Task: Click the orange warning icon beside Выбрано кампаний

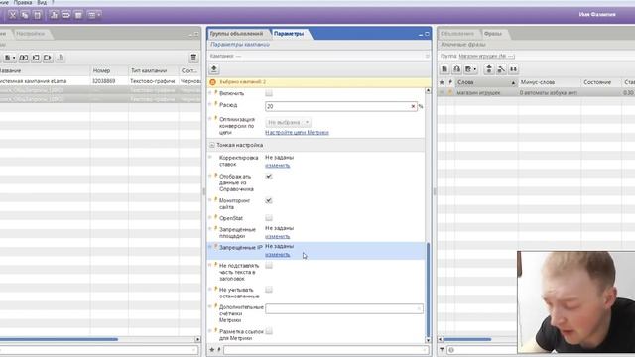Action: pos(213,82)
